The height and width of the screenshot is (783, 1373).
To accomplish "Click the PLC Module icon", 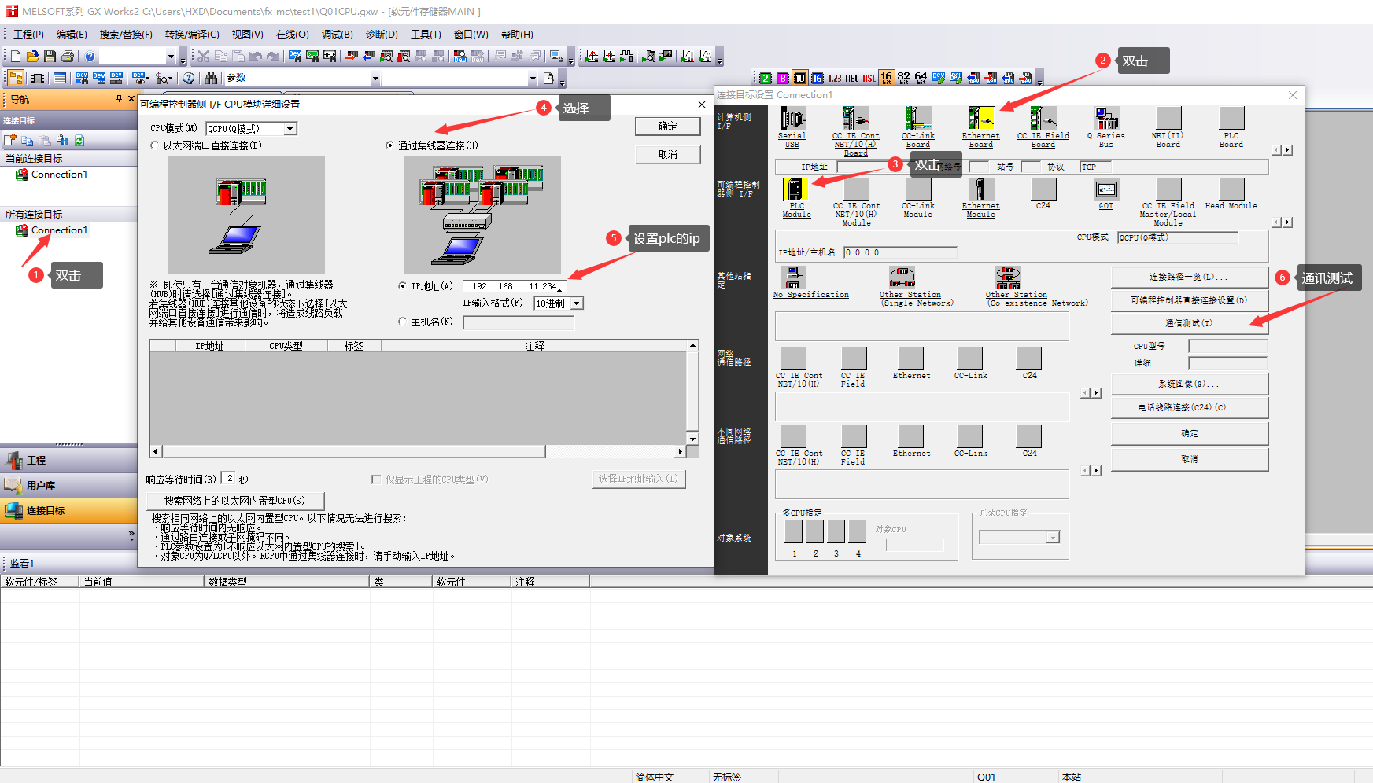I will click(x=795, y=190).
